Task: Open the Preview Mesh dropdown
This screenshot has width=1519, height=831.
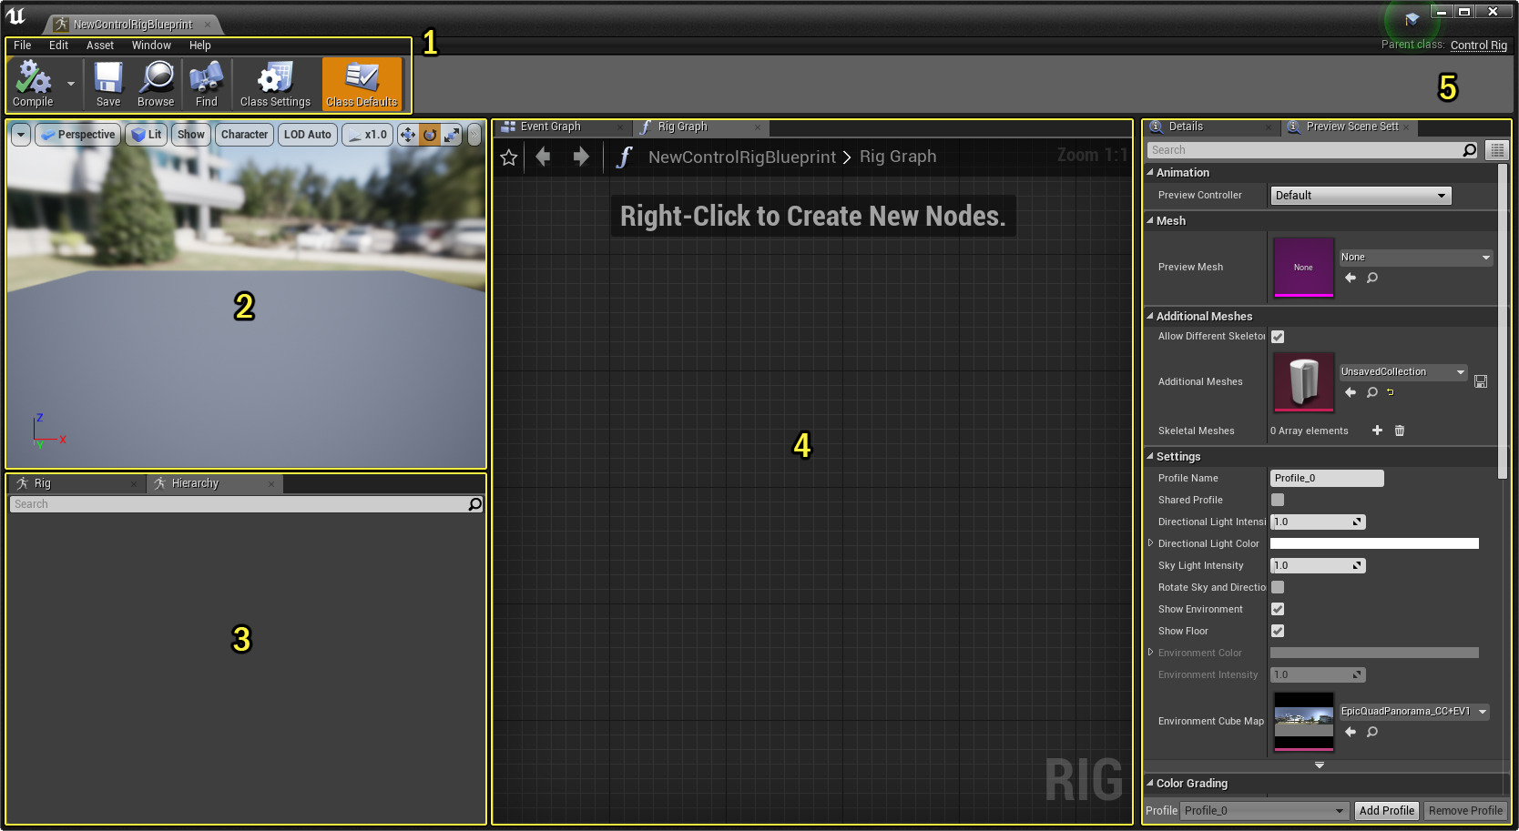Action: 1414,257
